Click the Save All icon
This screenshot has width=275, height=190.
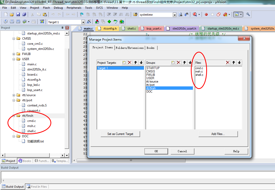pyautogui.click(x=24, y=14)
